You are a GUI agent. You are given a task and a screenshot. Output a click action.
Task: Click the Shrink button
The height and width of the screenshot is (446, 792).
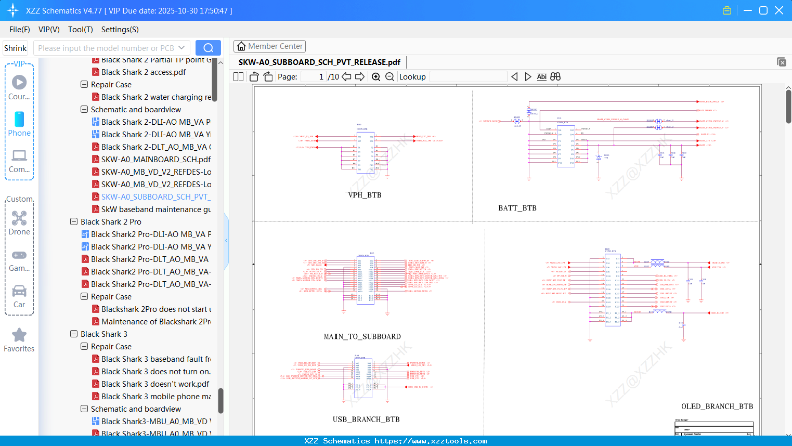(x=15, y=47)
